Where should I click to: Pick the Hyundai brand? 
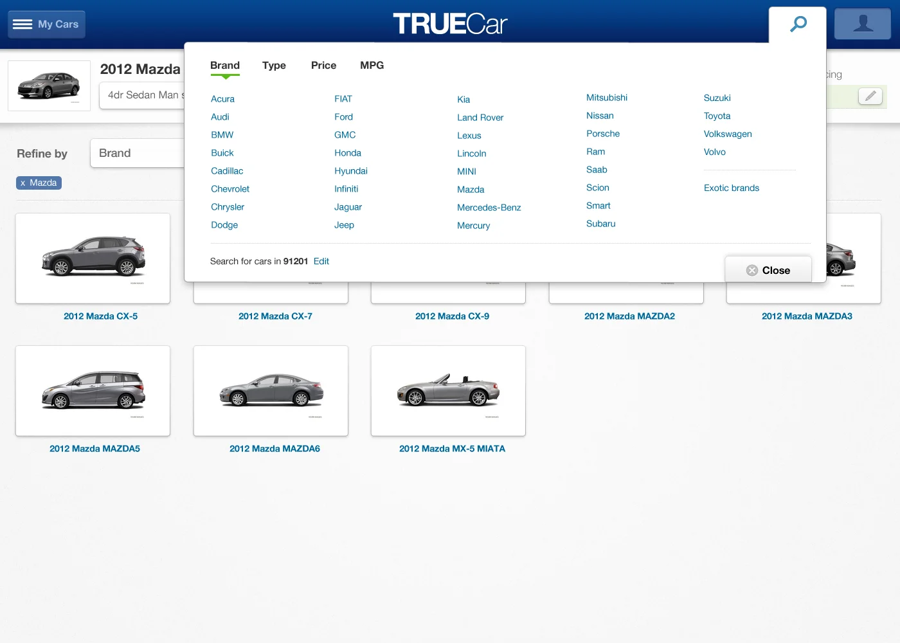coord(351,171)
